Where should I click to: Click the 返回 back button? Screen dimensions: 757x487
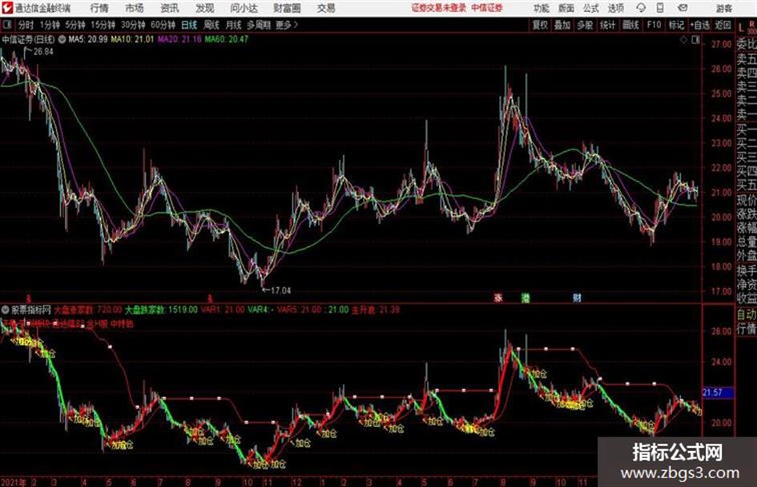[x=723, y=25]
